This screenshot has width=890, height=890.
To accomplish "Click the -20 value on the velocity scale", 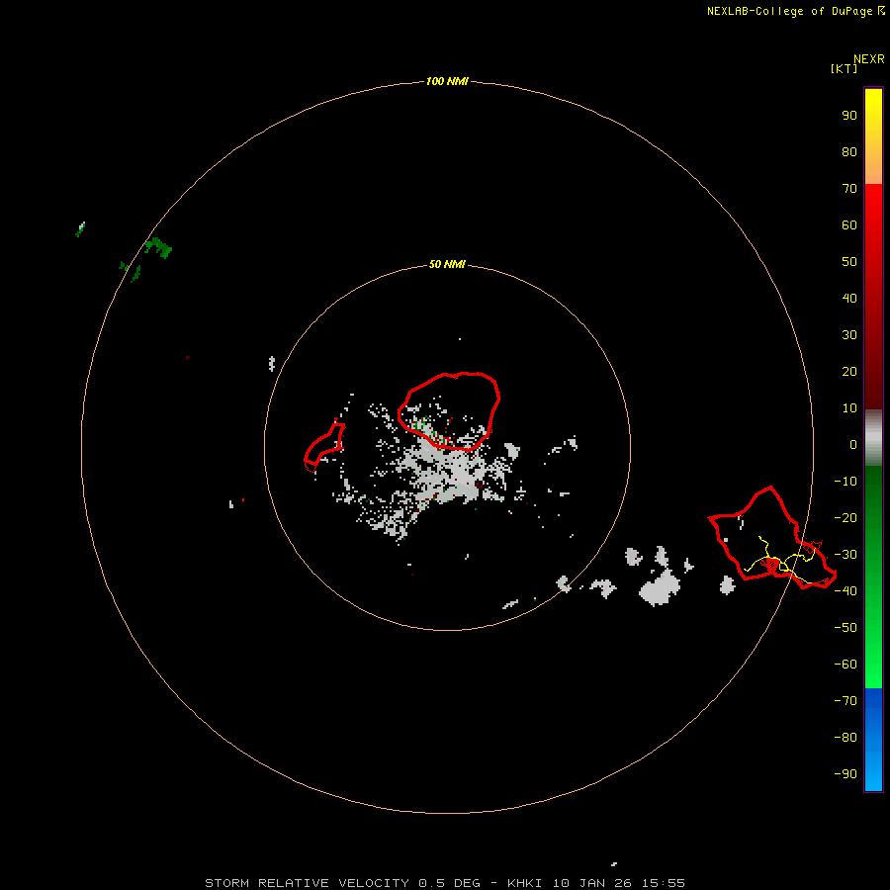I will 845,518.
